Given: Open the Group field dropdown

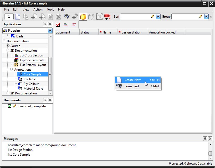Looking at the screenshot, I should pyautogui.click(x=206, y=16).
